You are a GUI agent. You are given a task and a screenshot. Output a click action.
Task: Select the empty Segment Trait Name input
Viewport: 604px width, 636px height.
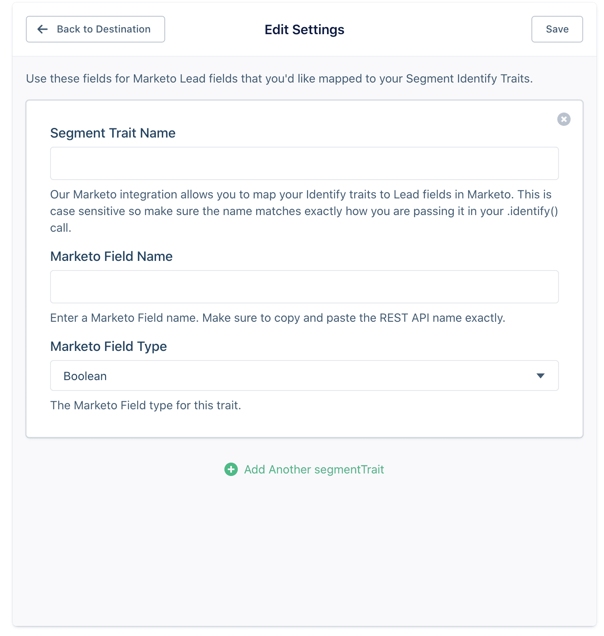[x=304, y=163]
